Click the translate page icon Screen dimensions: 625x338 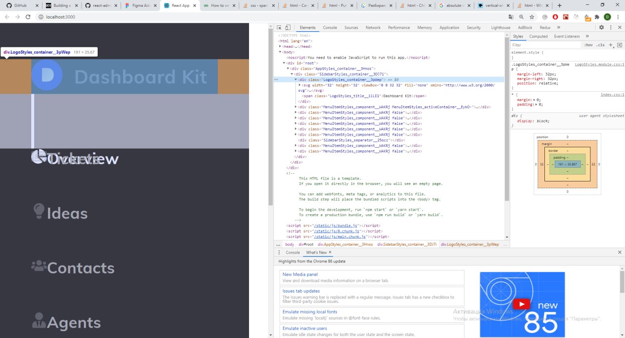[511, 17]
